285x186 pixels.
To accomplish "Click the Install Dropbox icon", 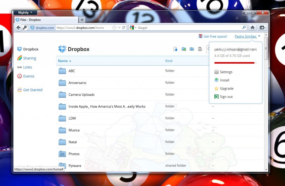I will pyautogui.click(x=216, y=80).
